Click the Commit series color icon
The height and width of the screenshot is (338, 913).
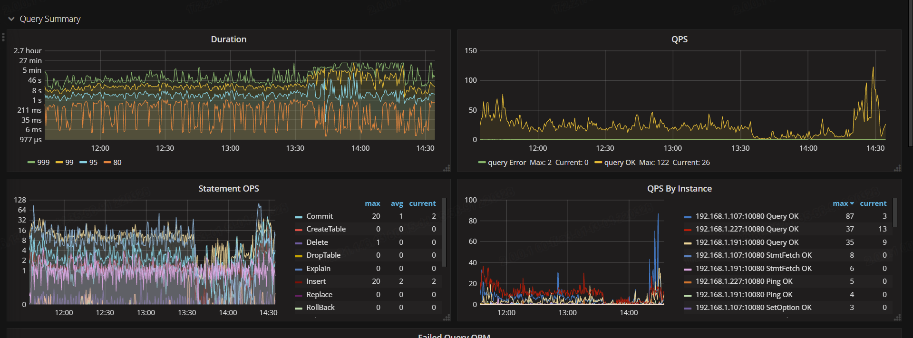299,217
